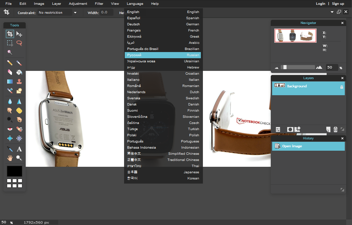
Task: Open the Constraint dropdown
Action: [58, 13]
